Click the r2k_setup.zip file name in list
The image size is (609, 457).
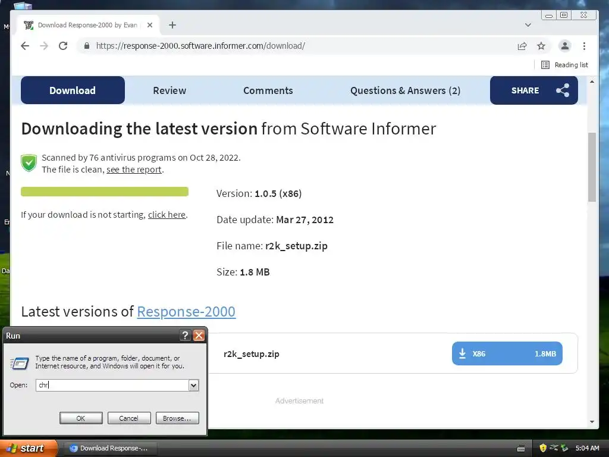252,354
